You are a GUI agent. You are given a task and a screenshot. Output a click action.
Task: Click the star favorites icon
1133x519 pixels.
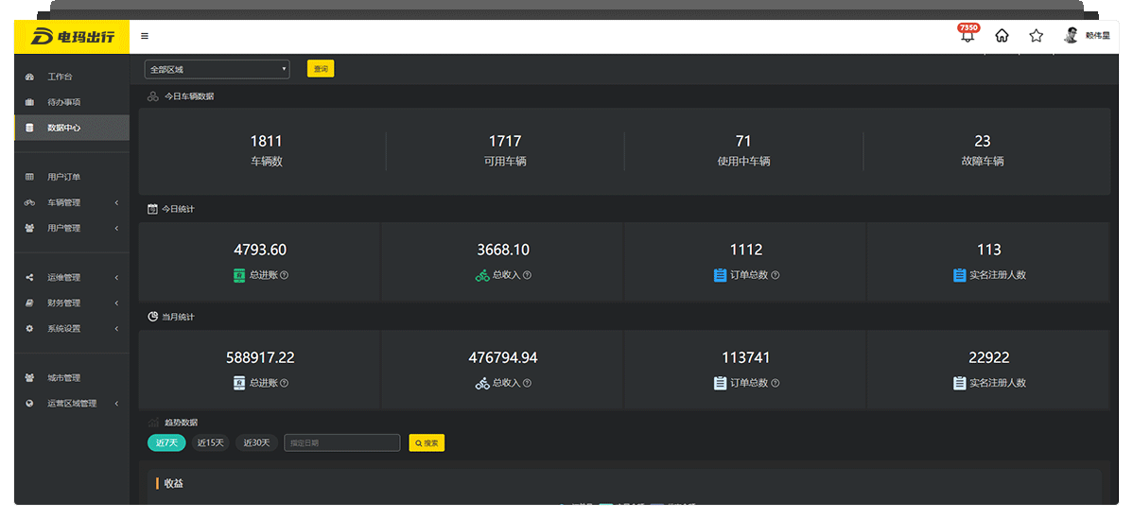click(x=1036, y=36)
